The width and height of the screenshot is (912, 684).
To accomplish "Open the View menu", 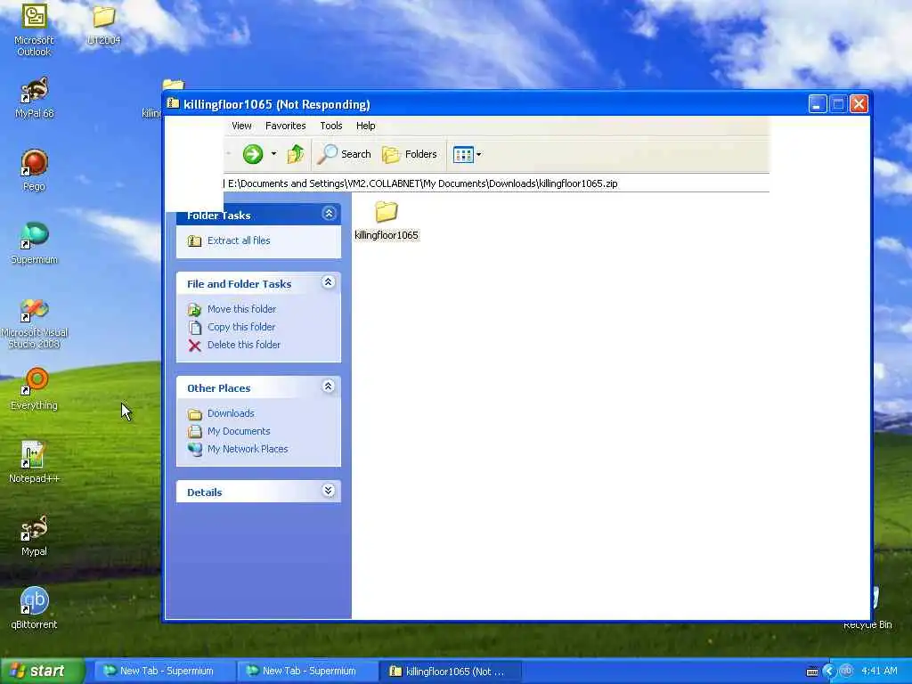I will [x=241, y=126].
